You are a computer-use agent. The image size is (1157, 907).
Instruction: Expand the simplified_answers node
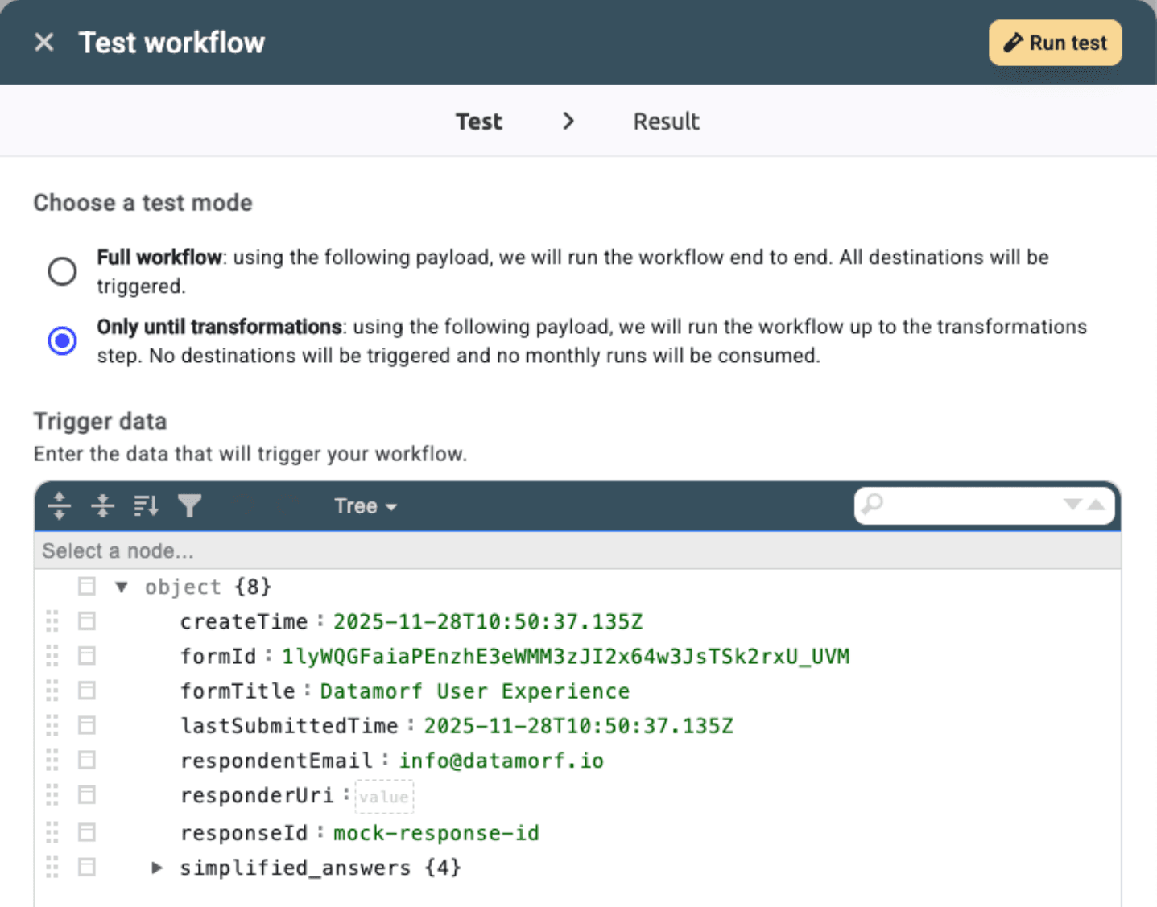coord(157,868)
